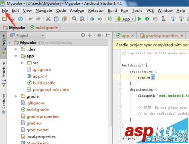Collapse the app module folder
Image resolution: width=189 pixels, height=144 pixels.
16,56
